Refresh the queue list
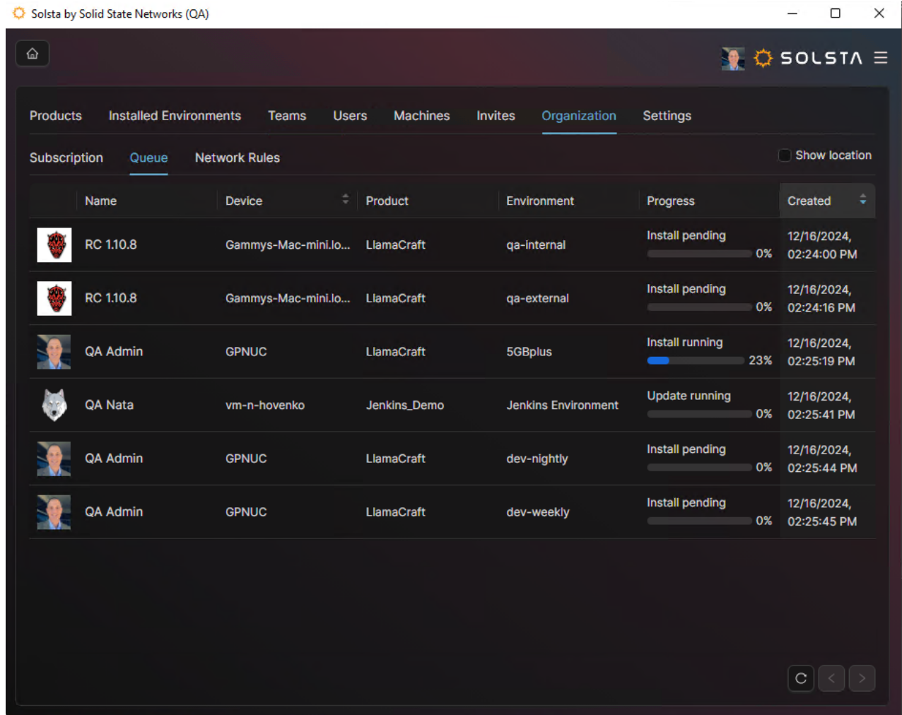902x715 pixels. [801, 678]
